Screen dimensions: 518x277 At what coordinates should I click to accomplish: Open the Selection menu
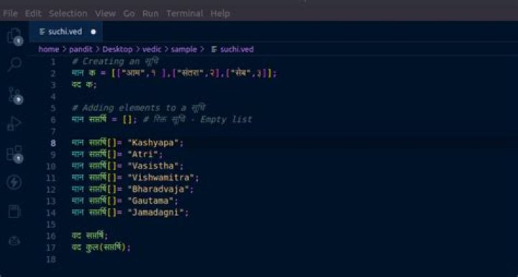(x=68, y=14)
